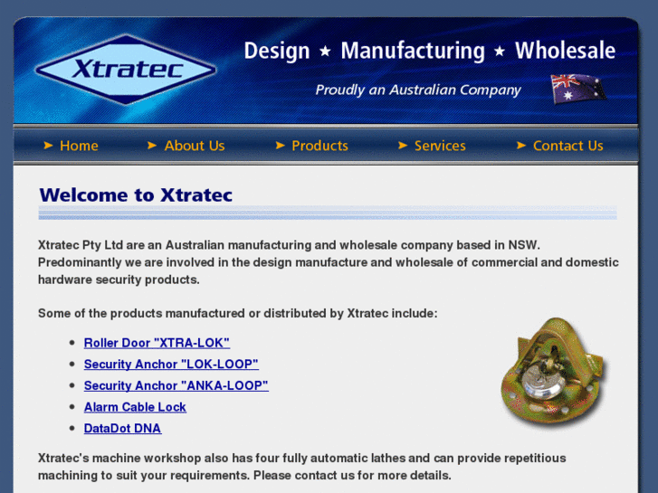
Task: Click the line "Some of the products manufactured"
Action: point(237,313)
